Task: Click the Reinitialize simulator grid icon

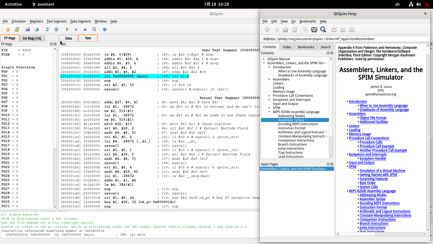Action: 56,29
